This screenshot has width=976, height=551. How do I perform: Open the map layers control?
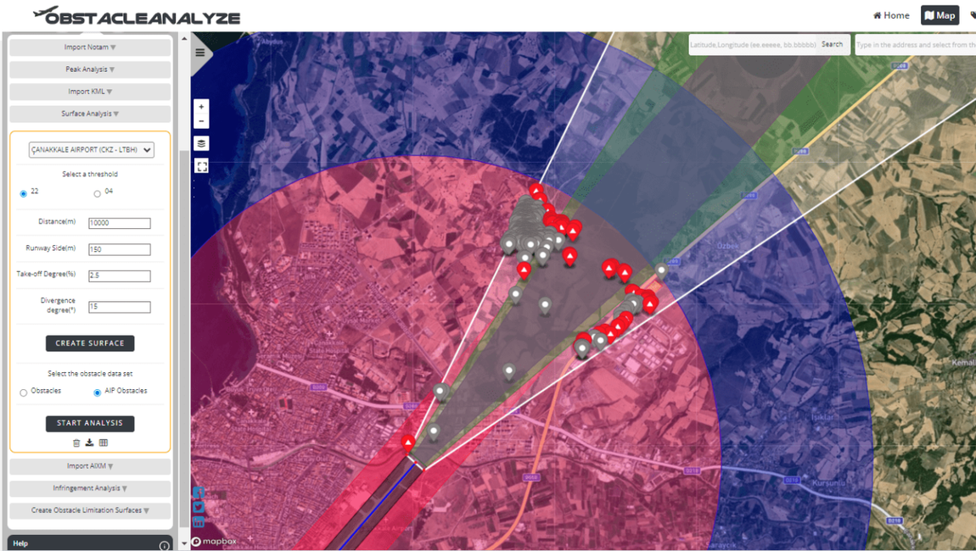201,143
